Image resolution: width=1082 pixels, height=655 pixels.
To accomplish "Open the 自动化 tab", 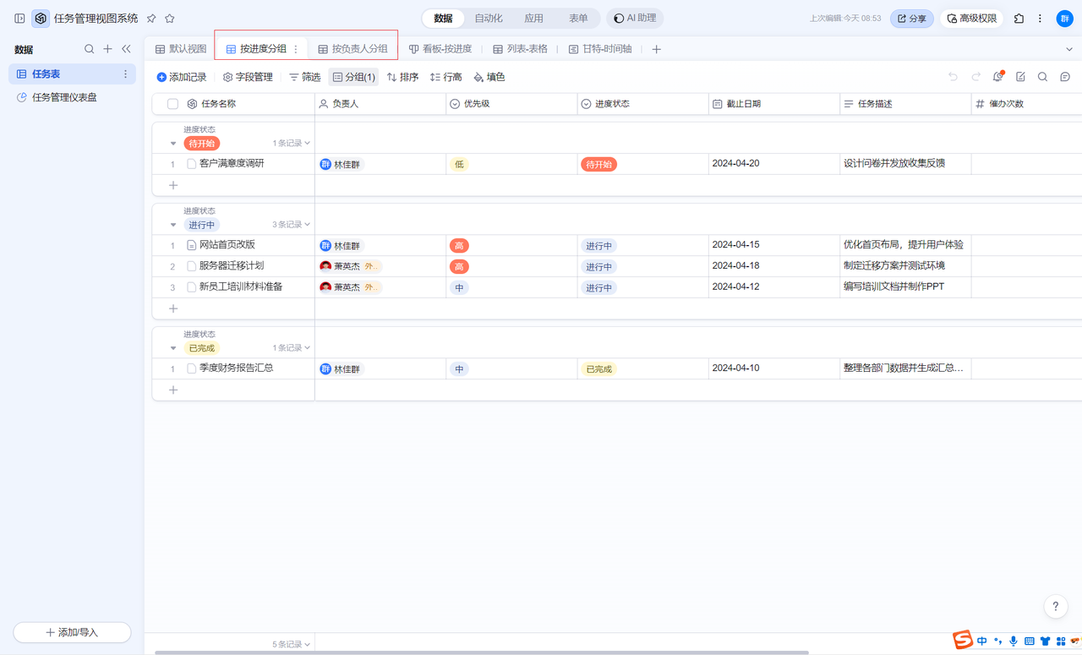I will (x=488, y=19).
